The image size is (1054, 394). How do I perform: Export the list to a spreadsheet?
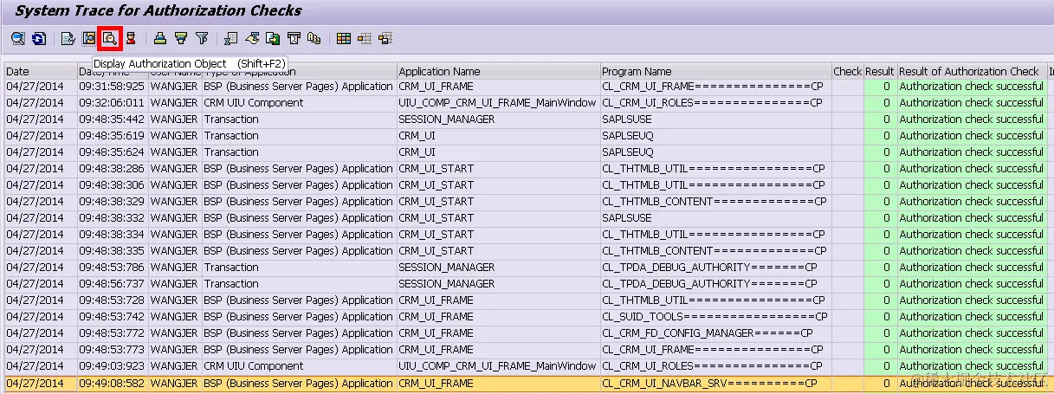pyautogui.click(x=230, y=38)
